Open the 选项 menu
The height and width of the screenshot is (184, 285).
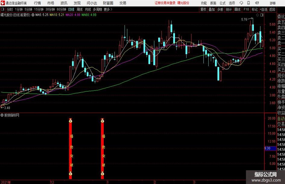point(232,3)
